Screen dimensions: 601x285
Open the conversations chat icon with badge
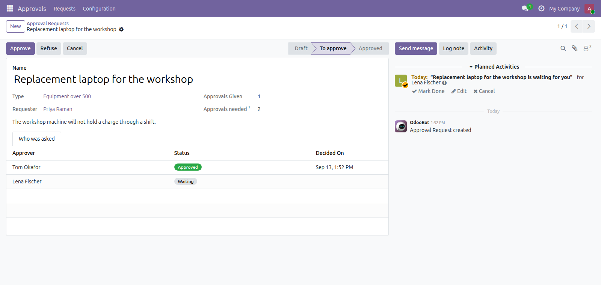pos(525,8)
